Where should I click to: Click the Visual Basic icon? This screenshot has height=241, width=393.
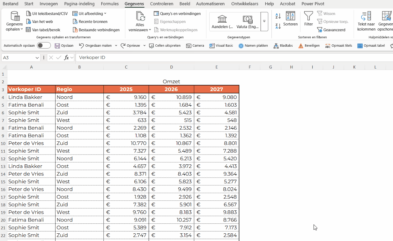click(x=221, y=46)
